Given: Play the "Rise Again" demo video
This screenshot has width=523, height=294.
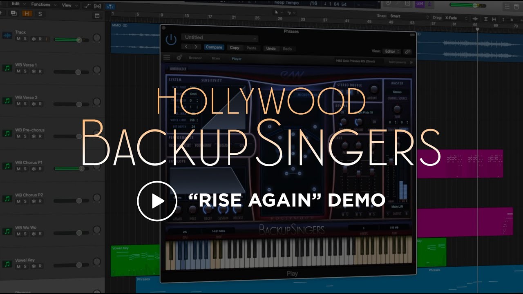Looking at the screenshot, I should [x=157, y=201].
